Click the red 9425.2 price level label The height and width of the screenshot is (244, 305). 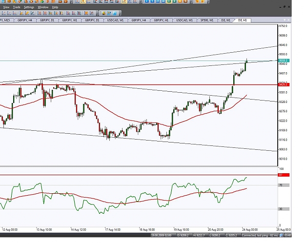284,84
